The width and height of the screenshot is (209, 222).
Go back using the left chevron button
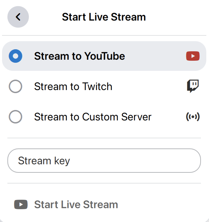18,17
